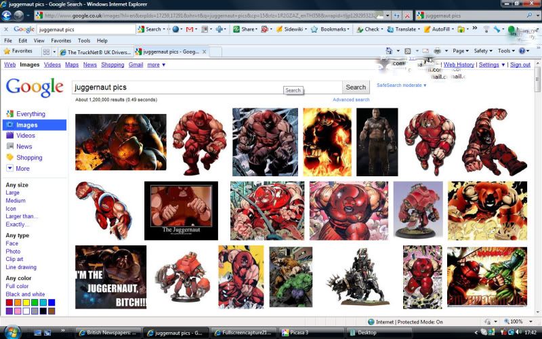Click AutoFill in Google Toolbar
The height and width of the screenshot is (339, 542).
point(438,29)
